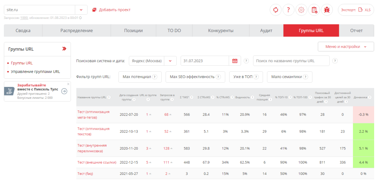Click the site.ru project selector field

[40, 10]
